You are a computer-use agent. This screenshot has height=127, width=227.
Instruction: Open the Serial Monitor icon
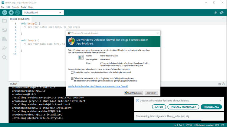[222, 13]
